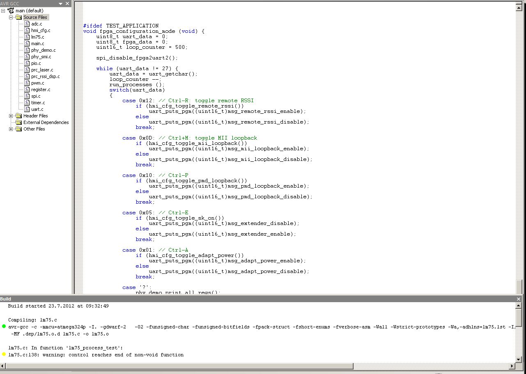Click the 'spi_disable_fpga2uart2();' line
Screen dimensions: 526x374
click(137, 58)
